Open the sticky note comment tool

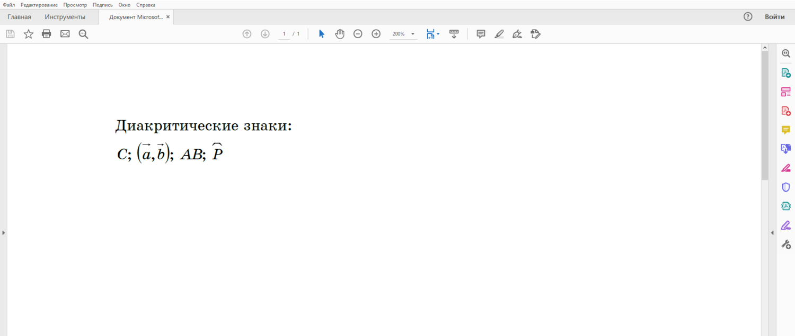(x=481, y=34)
